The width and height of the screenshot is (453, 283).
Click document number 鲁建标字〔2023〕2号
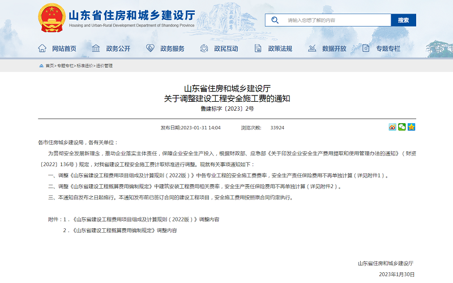click(x=227, y=108)
